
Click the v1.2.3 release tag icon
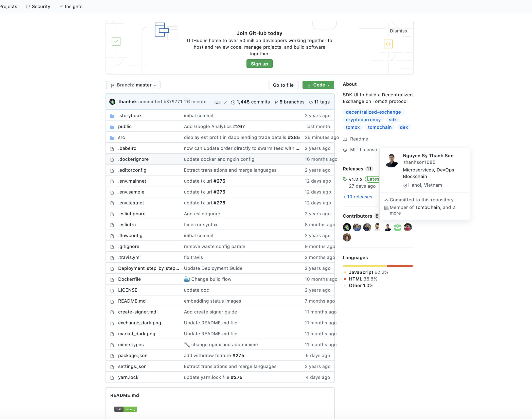345,179
